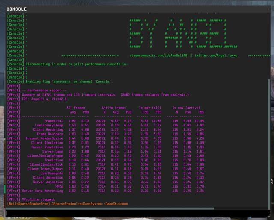Click the Present_RenderDevice row label
This screenshot has height=220, width=274.
[x=44, y=138]
